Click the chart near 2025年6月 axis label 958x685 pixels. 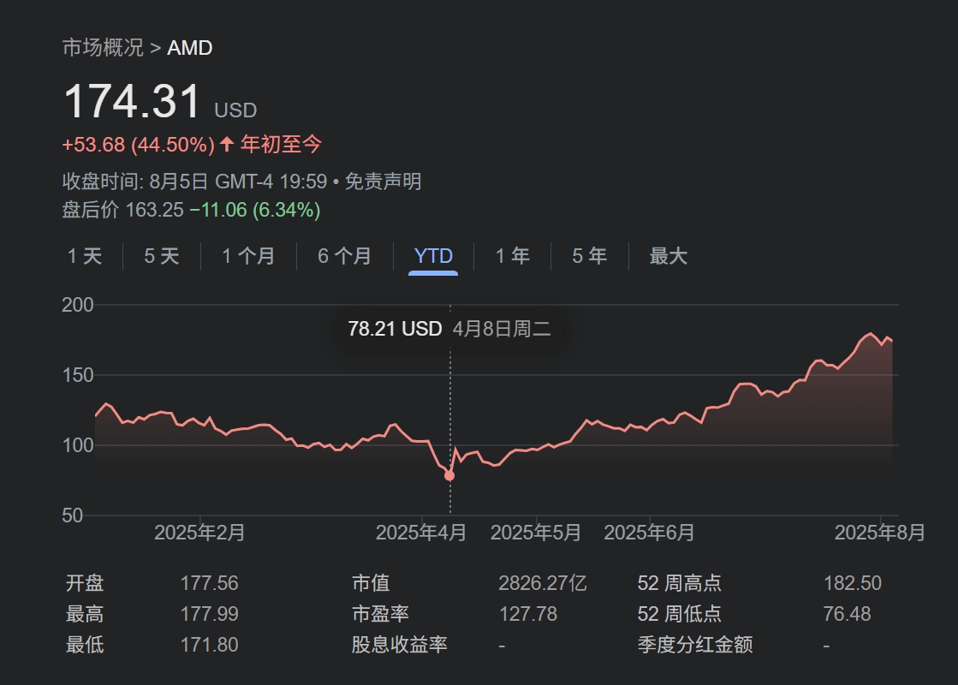click(649, 533)
